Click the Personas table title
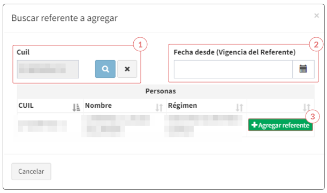 (161, 91)
